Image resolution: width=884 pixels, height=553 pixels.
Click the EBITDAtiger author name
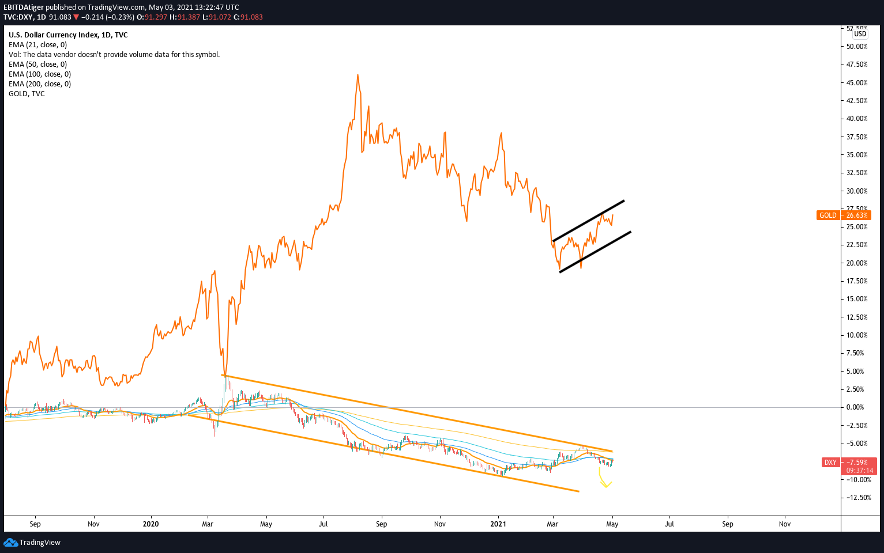24,7
